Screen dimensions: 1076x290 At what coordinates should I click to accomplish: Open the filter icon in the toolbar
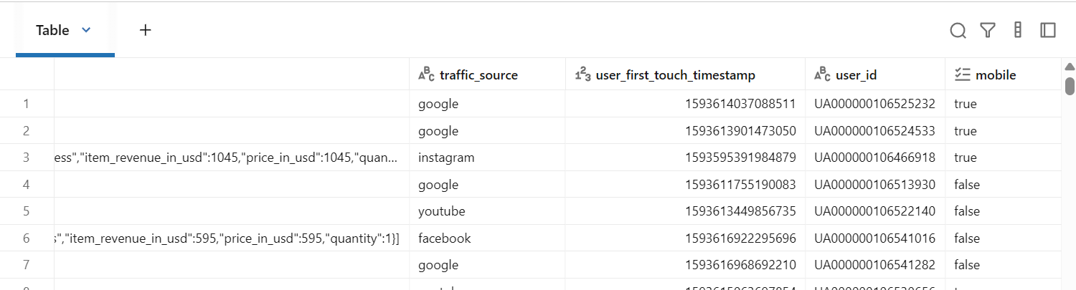pyautogui.click(x=988, y=30)
